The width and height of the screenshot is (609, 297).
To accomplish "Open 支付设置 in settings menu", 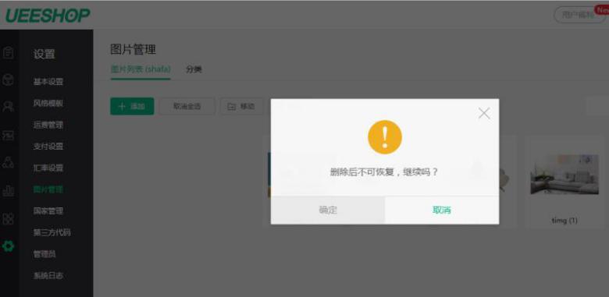I will pos(48,147).
